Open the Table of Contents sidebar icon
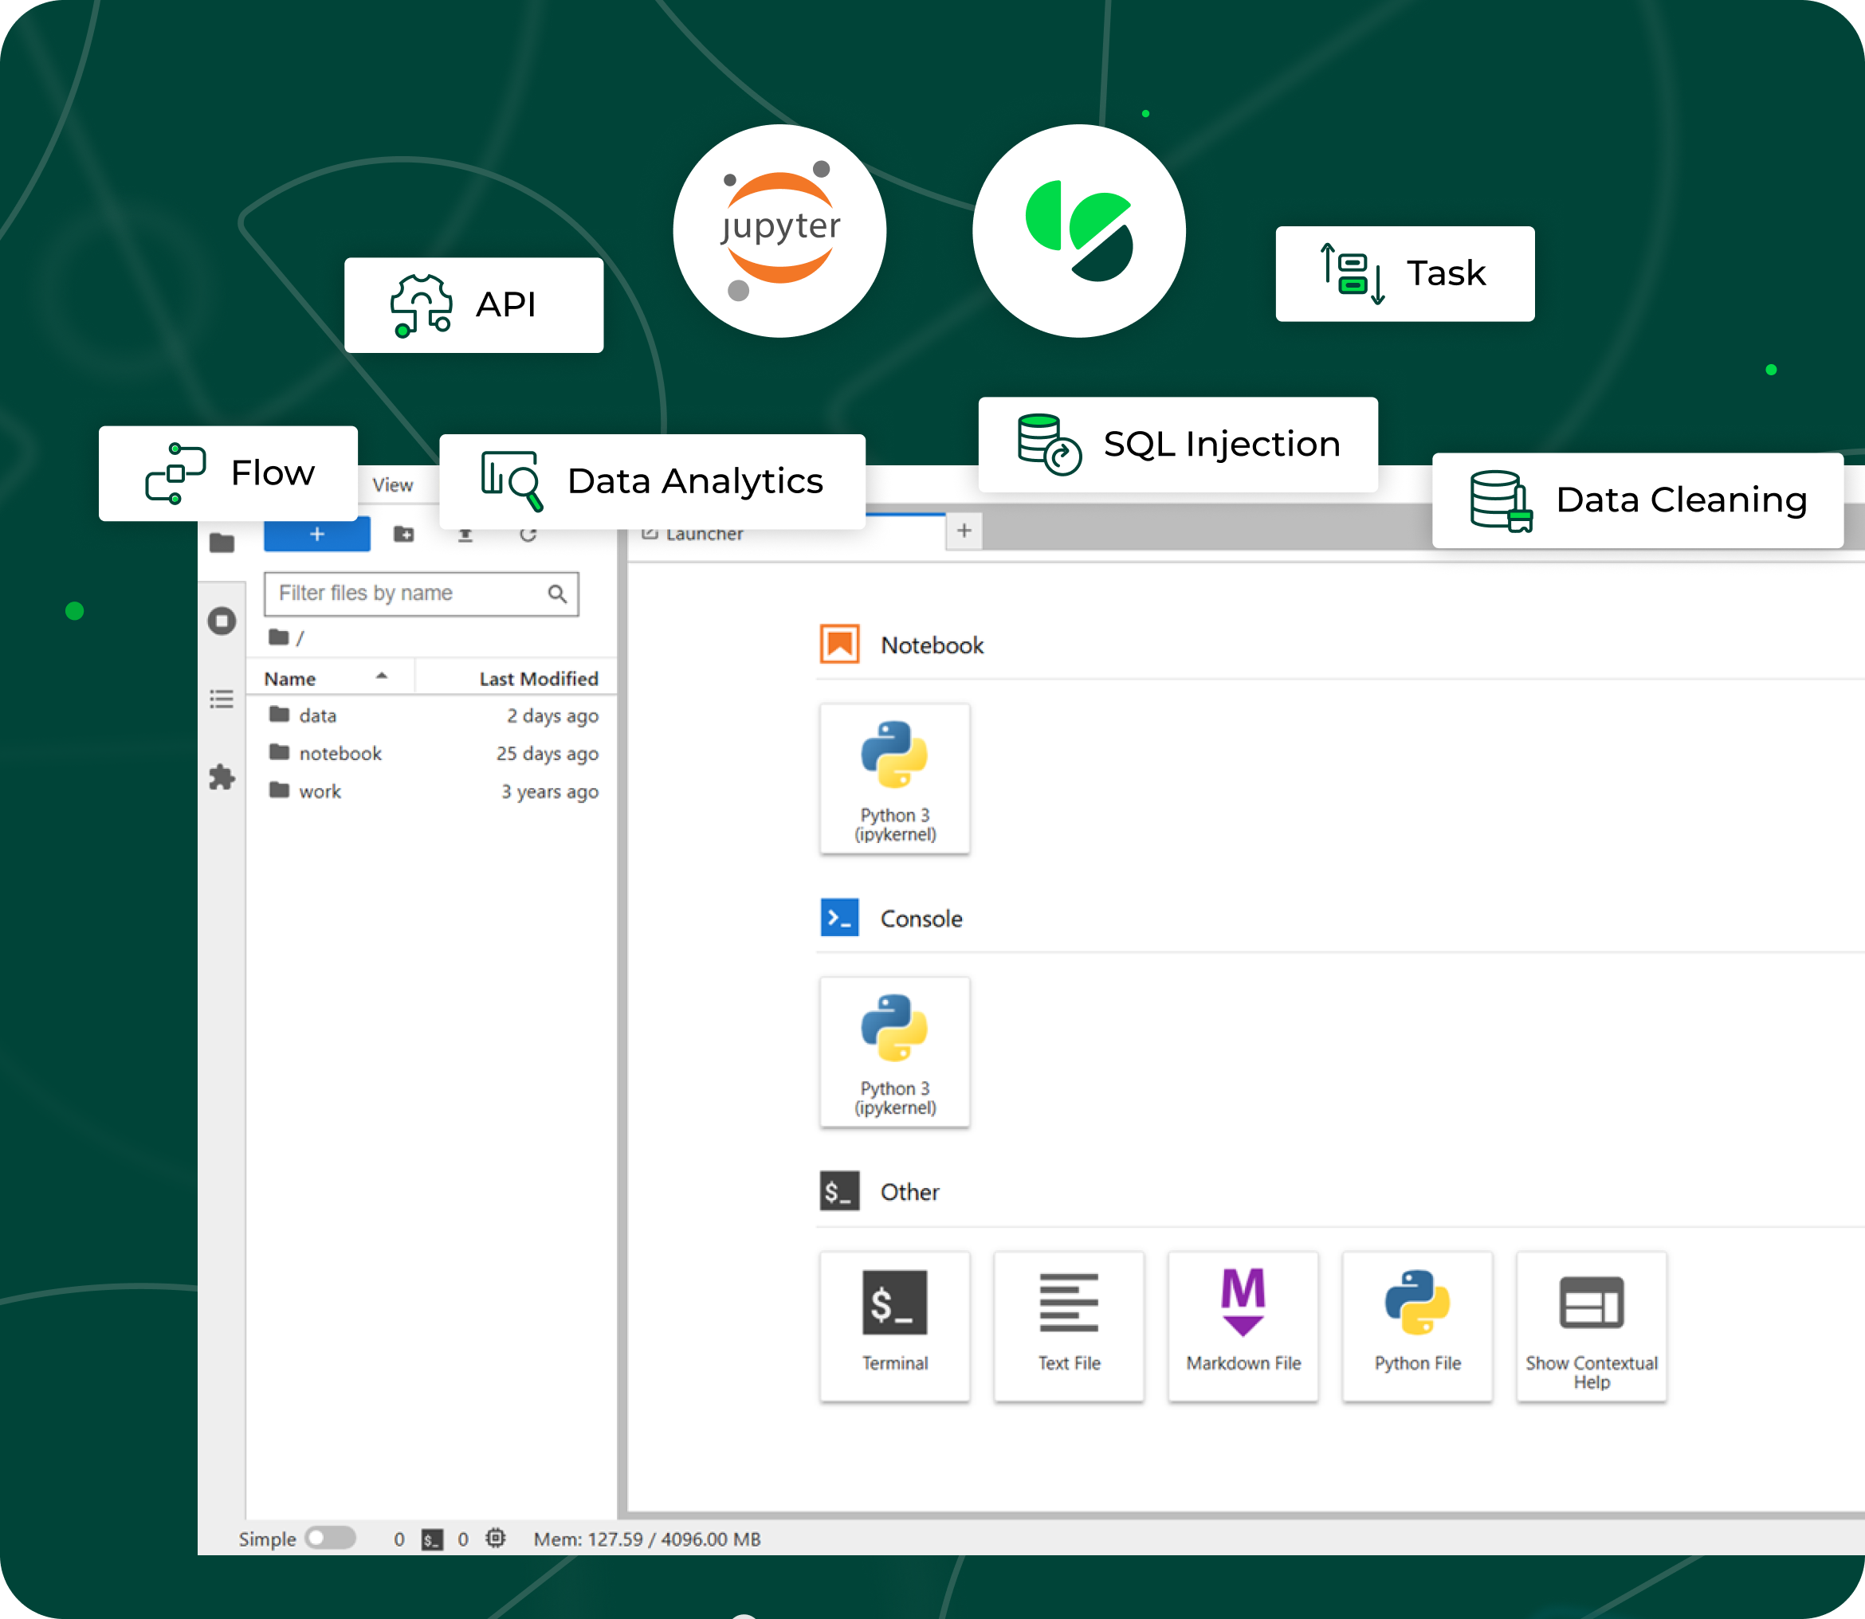This screenshot has width=1865, height=1619. (222, 700)
